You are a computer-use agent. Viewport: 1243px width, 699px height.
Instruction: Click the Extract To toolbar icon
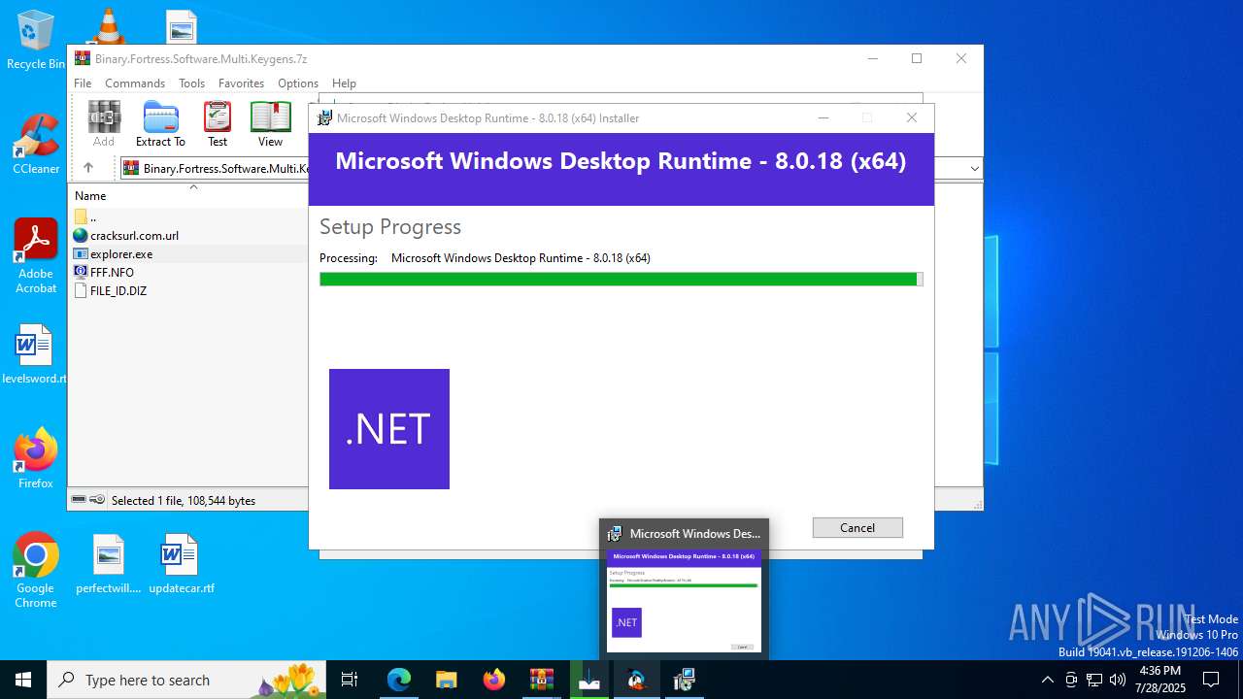pos(160,123)
